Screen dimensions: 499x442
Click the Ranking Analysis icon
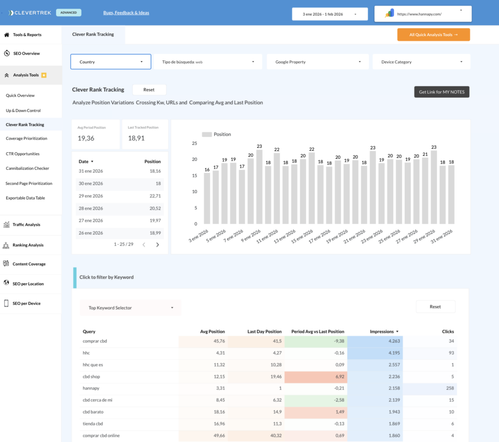pyautogui.click(x=7, y=245)
